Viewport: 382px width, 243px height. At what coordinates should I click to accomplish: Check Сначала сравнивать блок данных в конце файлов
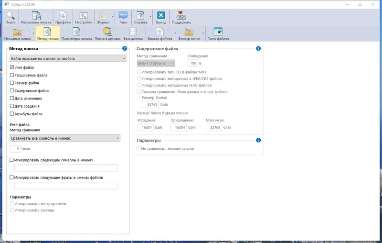click(x=138, y=91)
